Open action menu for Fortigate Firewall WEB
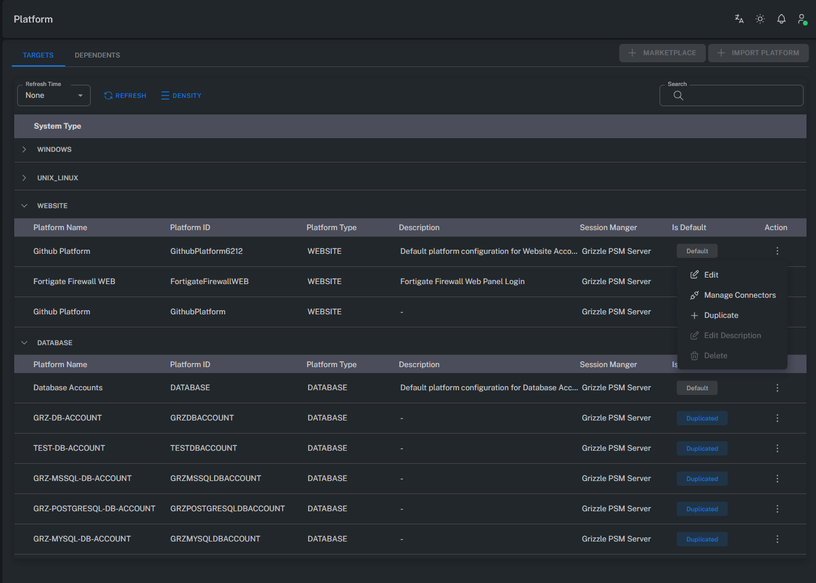 777,281
